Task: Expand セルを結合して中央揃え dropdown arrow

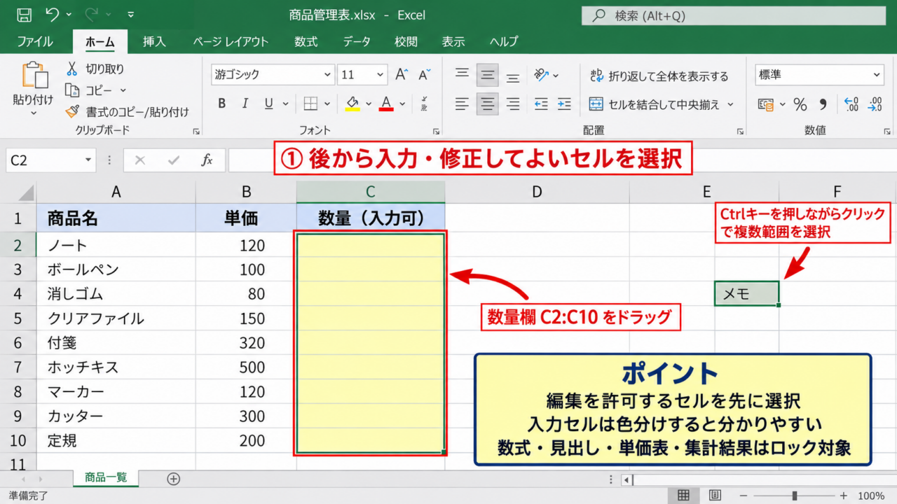Action: click(730, 104)
